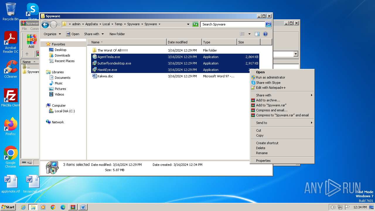The width and height of the screenshot is (375, 211).
Task: Expand the Temp breadcrumb arrow
Action: coord(125,24)
